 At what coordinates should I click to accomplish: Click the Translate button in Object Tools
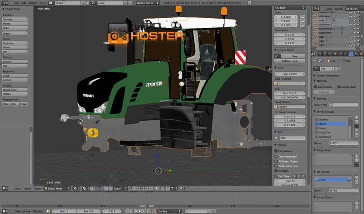(15, 20)
